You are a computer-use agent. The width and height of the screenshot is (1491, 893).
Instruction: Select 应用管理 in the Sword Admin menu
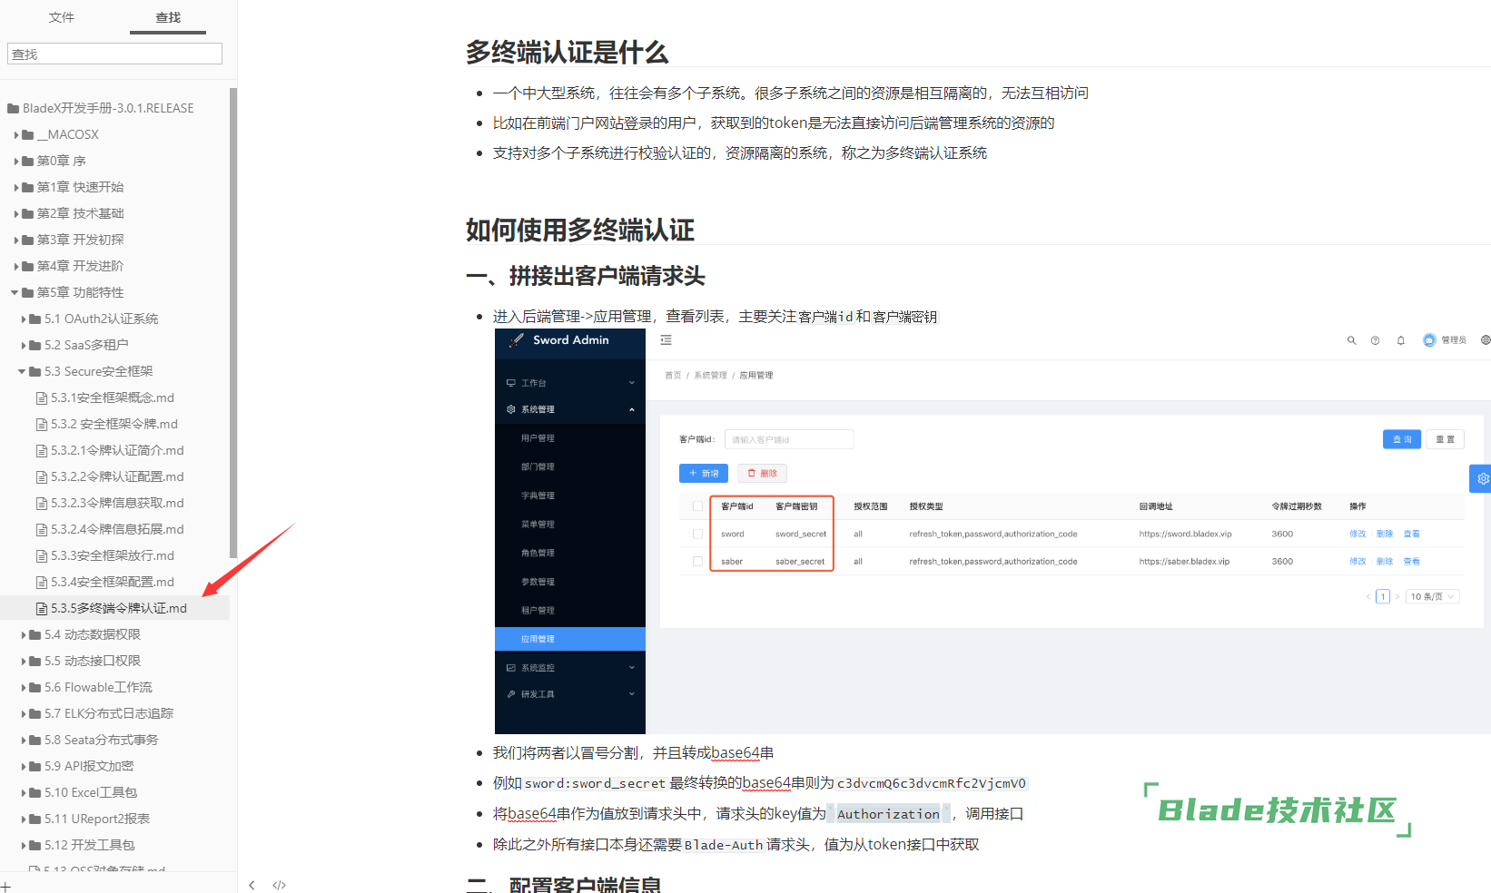570,639
